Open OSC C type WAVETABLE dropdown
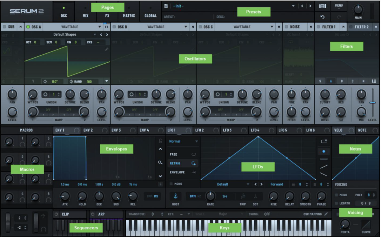The image size is (381, 237). pos(272,27)
